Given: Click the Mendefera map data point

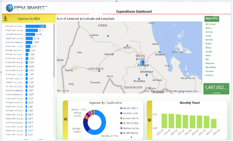Looking at the screenshot, I should click(139, 79).
